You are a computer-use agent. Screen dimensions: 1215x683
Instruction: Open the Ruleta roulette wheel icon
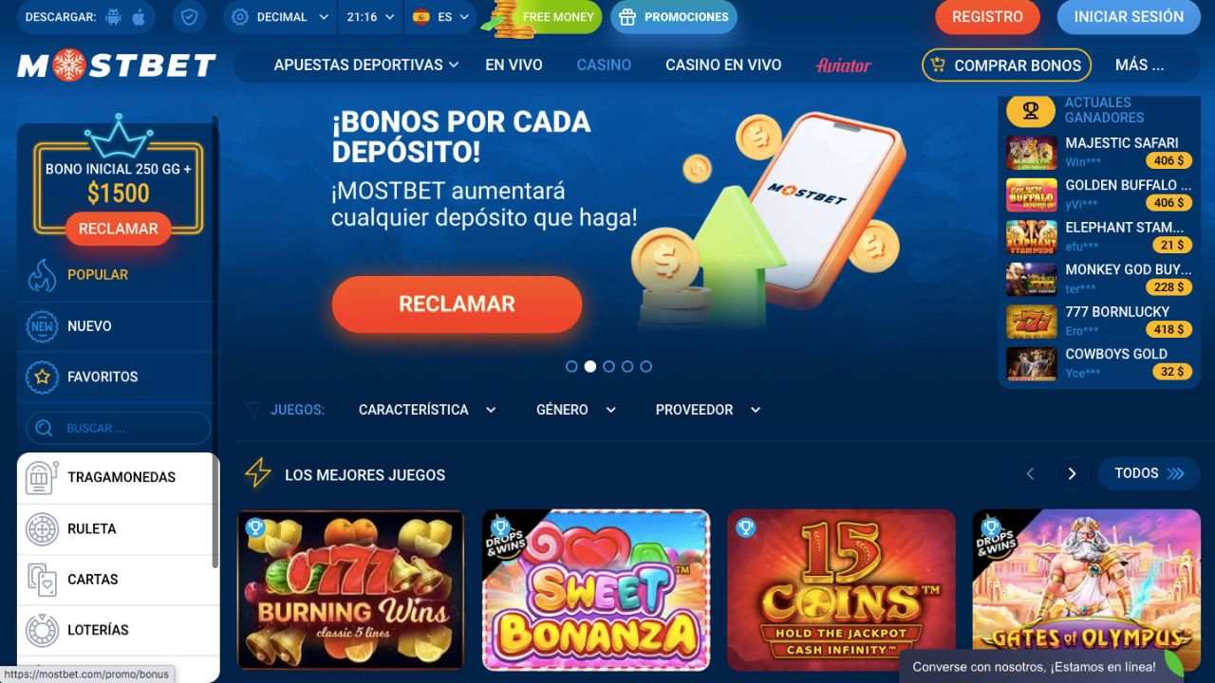(x=42, y=528)
